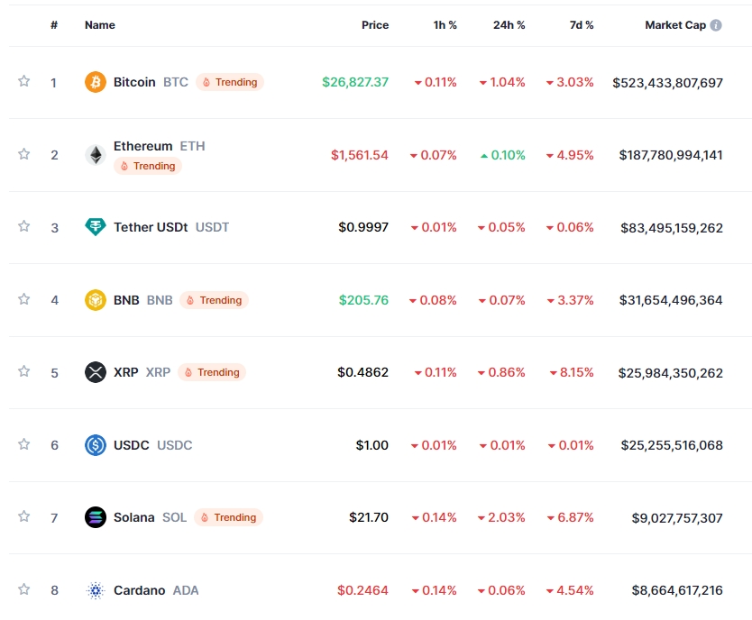752x620 pixels.
Task: Favorite Solana with its star icon
Action: [24, 516]
